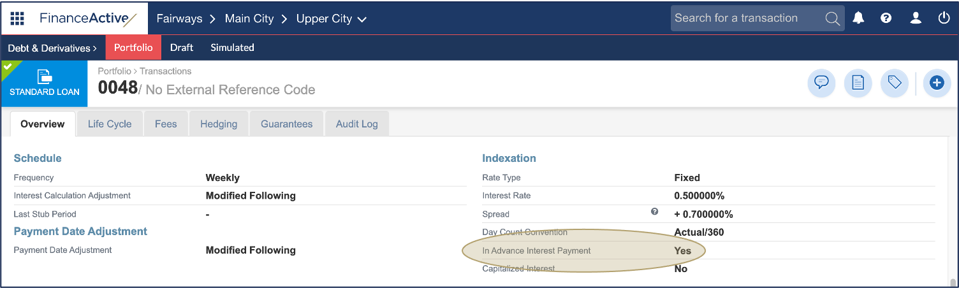Click the power logout icon
This screenshot has width=959, height=288.
[944, 18]
